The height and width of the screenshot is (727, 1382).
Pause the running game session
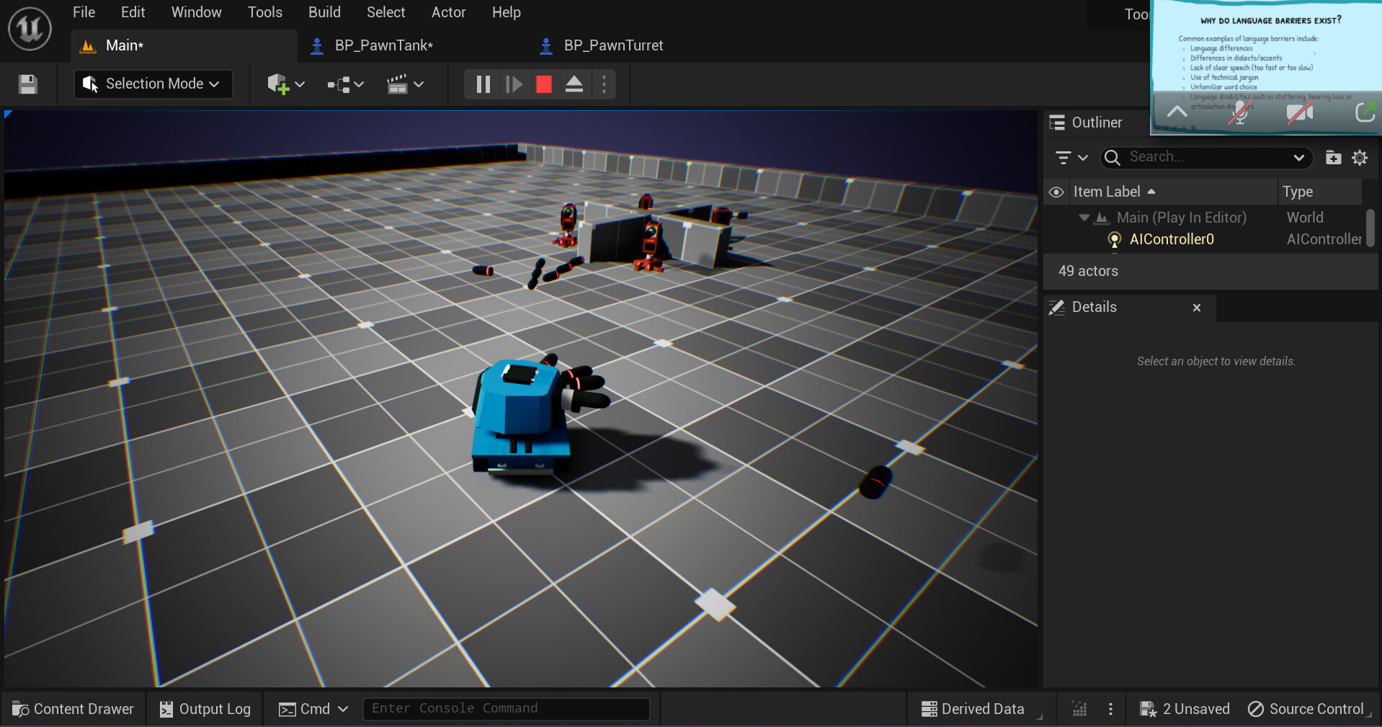coord(482,84)
